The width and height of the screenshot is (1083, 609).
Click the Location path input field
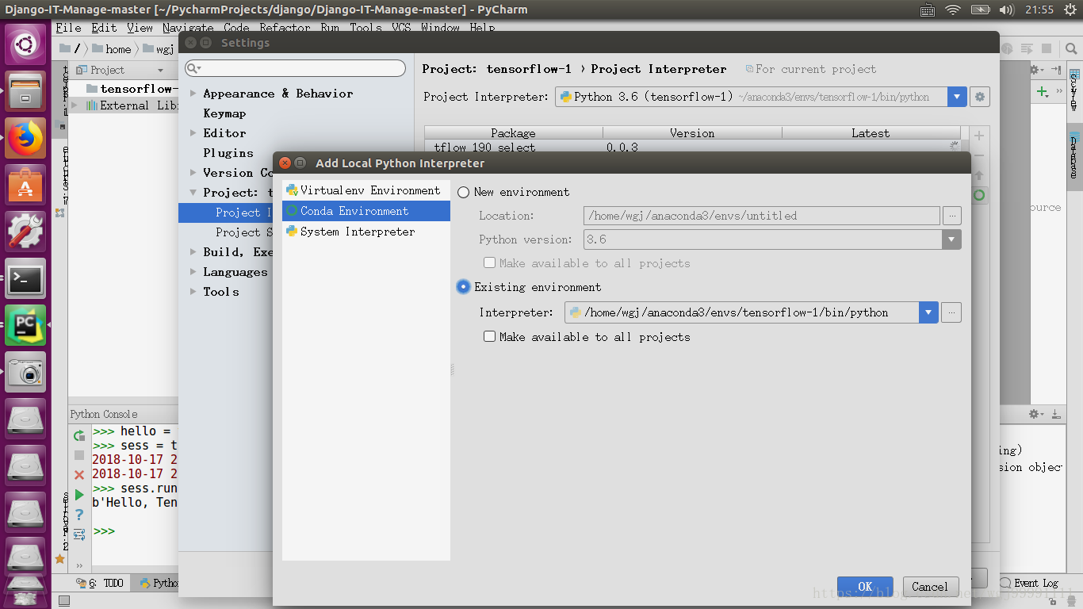[762, 216]
